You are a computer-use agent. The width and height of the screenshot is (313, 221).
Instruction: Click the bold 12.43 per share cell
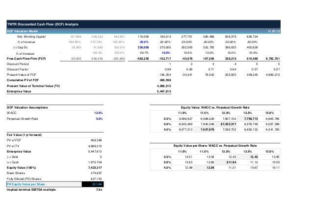point(254,157)
